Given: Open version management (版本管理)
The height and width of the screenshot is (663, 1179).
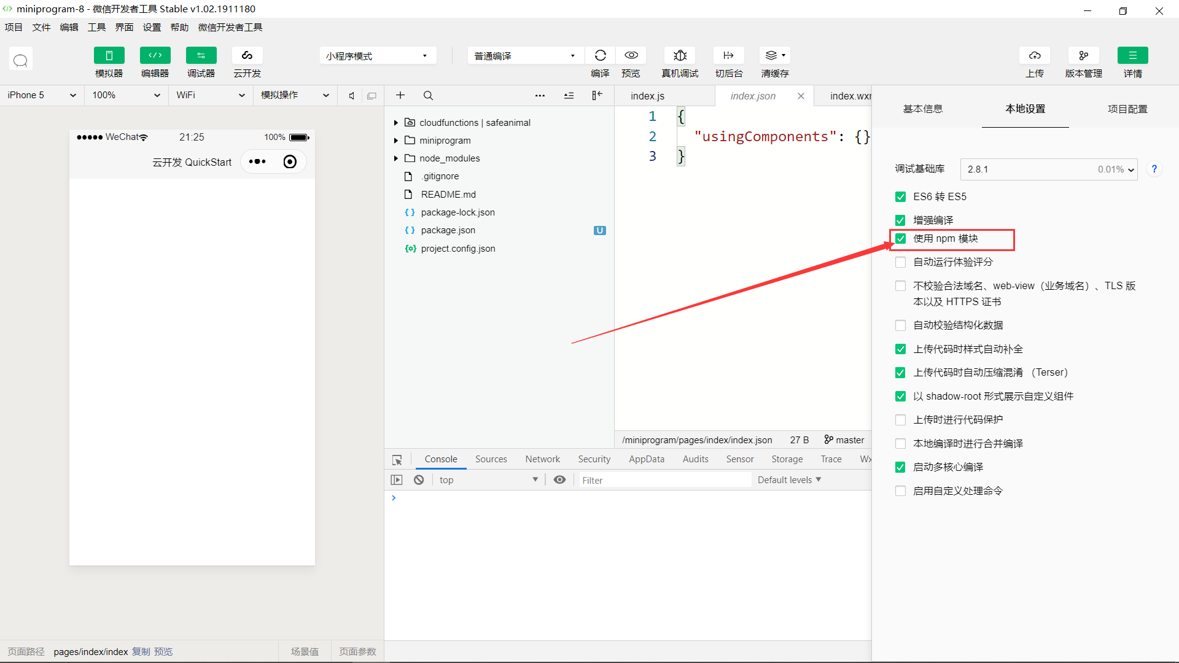Looking at the screenshot, I should click(x=1083, y=56).
